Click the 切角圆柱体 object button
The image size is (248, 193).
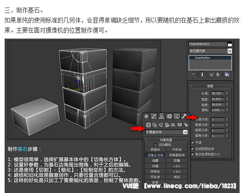(x=177, y=155)
